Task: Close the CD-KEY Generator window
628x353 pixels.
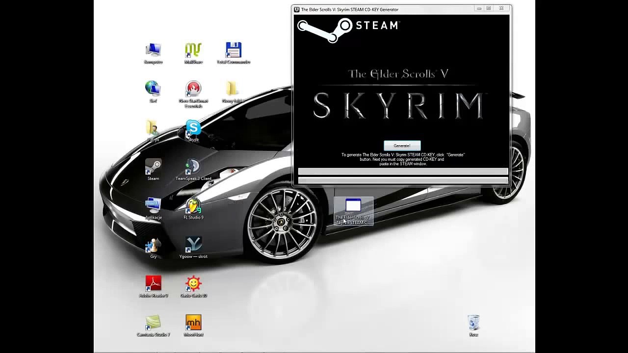Action: (501, 9)
